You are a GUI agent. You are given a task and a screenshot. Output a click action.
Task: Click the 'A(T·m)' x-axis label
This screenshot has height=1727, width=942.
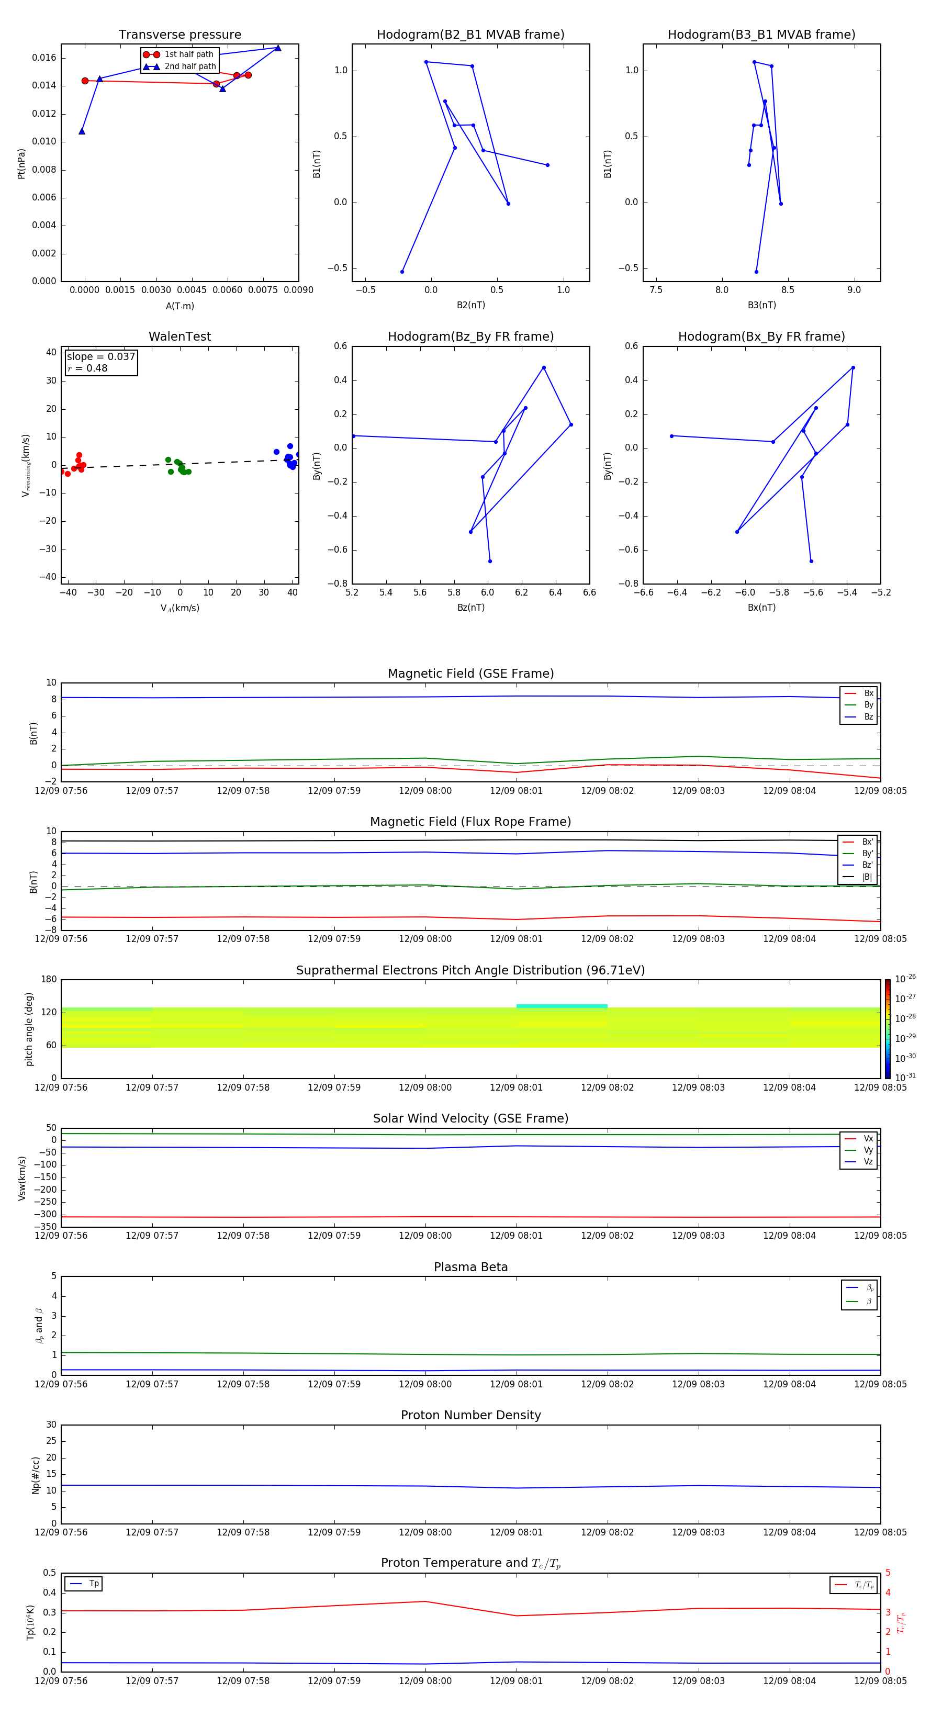(x=180, y=306)
